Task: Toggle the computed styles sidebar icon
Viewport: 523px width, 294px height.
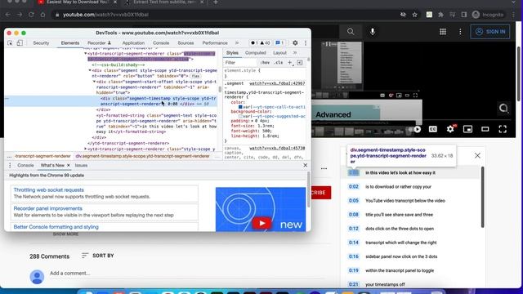Action: 300,63
